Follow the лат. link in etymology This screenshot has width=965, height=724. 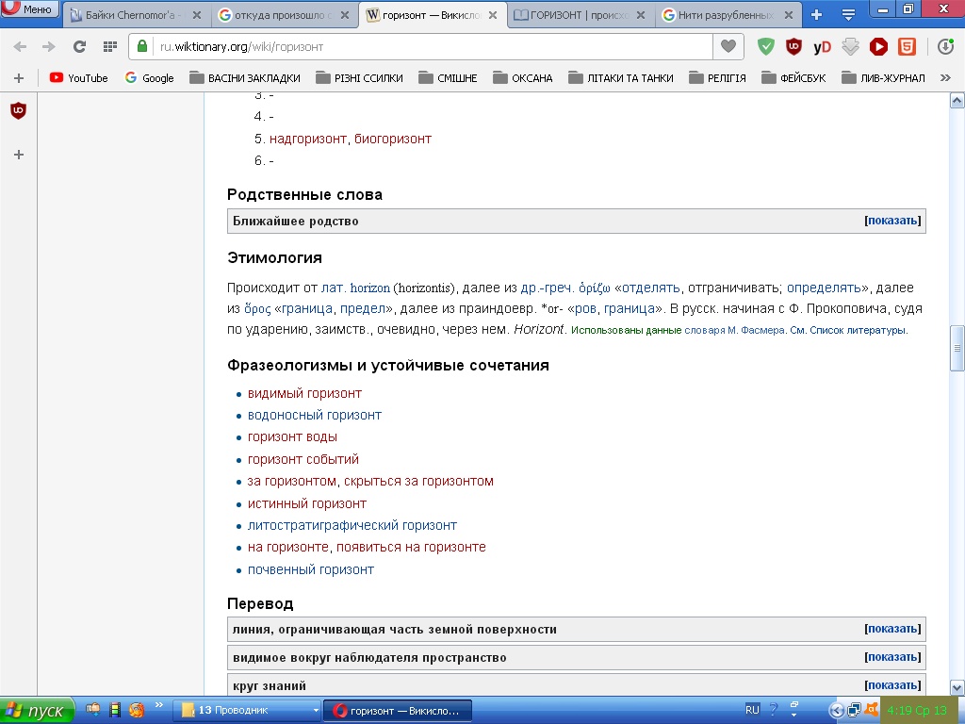[334, 288]
